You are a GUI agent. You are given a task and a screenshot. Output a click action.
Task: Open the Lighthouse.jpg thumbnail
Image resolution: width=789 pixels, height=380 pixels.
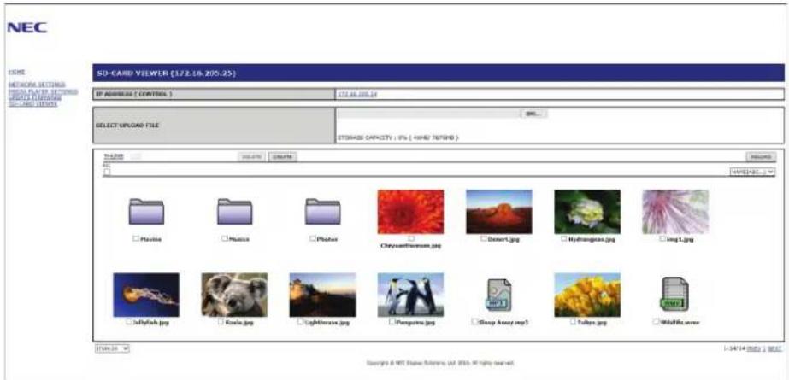coord(322,295)
